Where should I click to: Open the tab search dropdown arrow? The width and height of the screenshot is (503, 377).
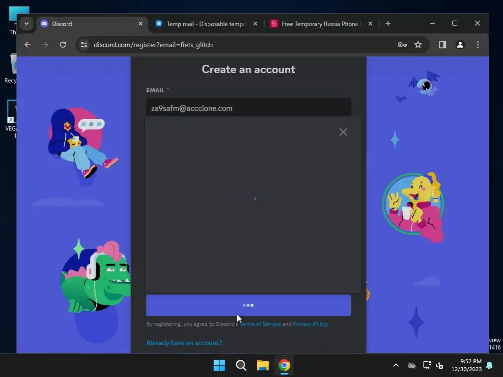(x=27, y=24)
